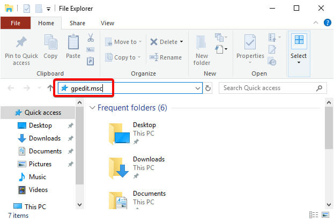This screenshot has width=334, height=222.
Task: Collapse the ribbon with the chevron
Action: coord(316,23)
